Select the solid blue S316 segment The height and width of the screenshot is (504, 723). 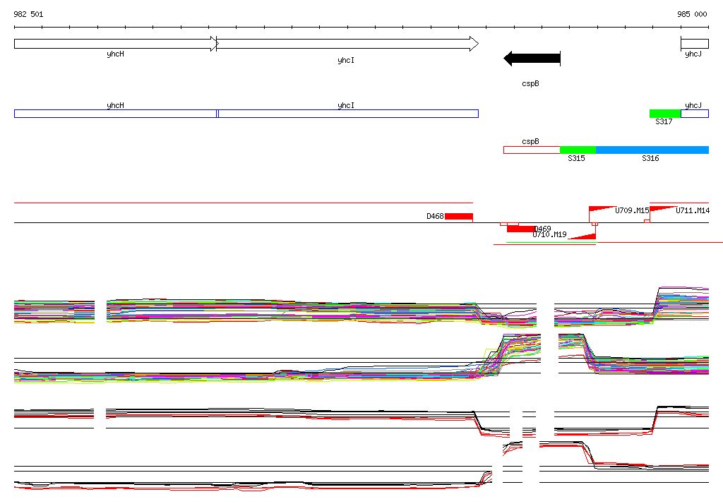(652, 150)
